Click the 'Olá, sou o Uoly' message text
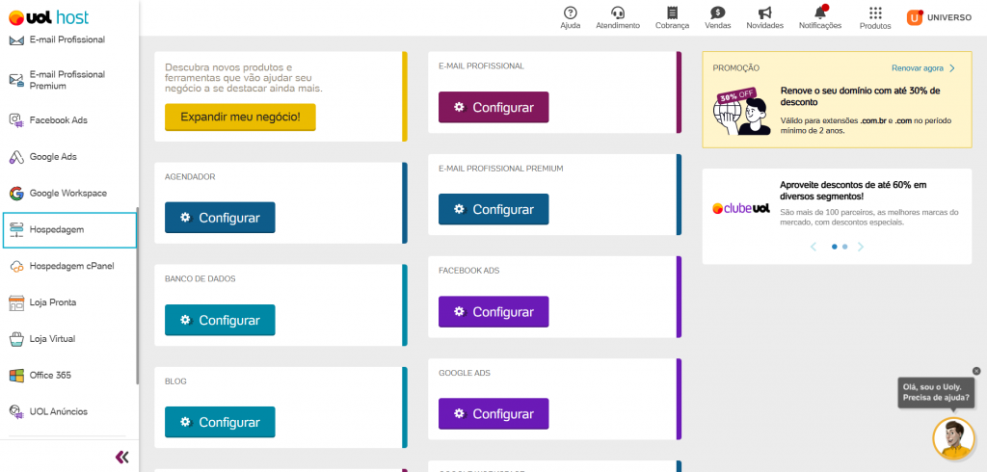 (x=936, y=393)
